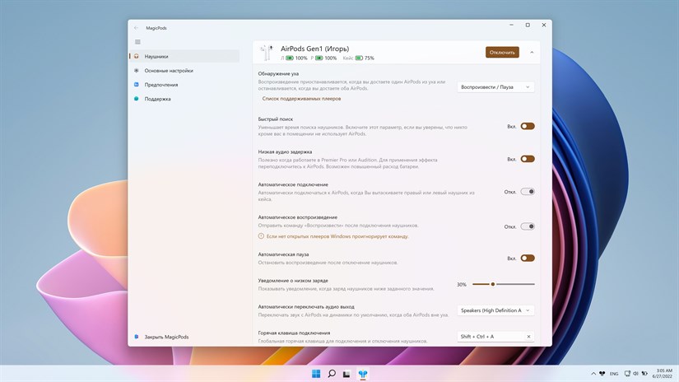Click the hamburger menu icon in sidebar
The width and height of the screenshot is (679, 382).
137,41
